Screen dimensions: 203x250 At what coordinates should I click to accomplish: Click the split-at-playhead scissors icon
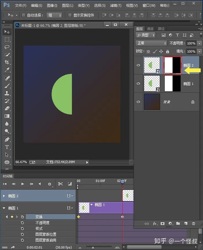(x=60, y=184)
